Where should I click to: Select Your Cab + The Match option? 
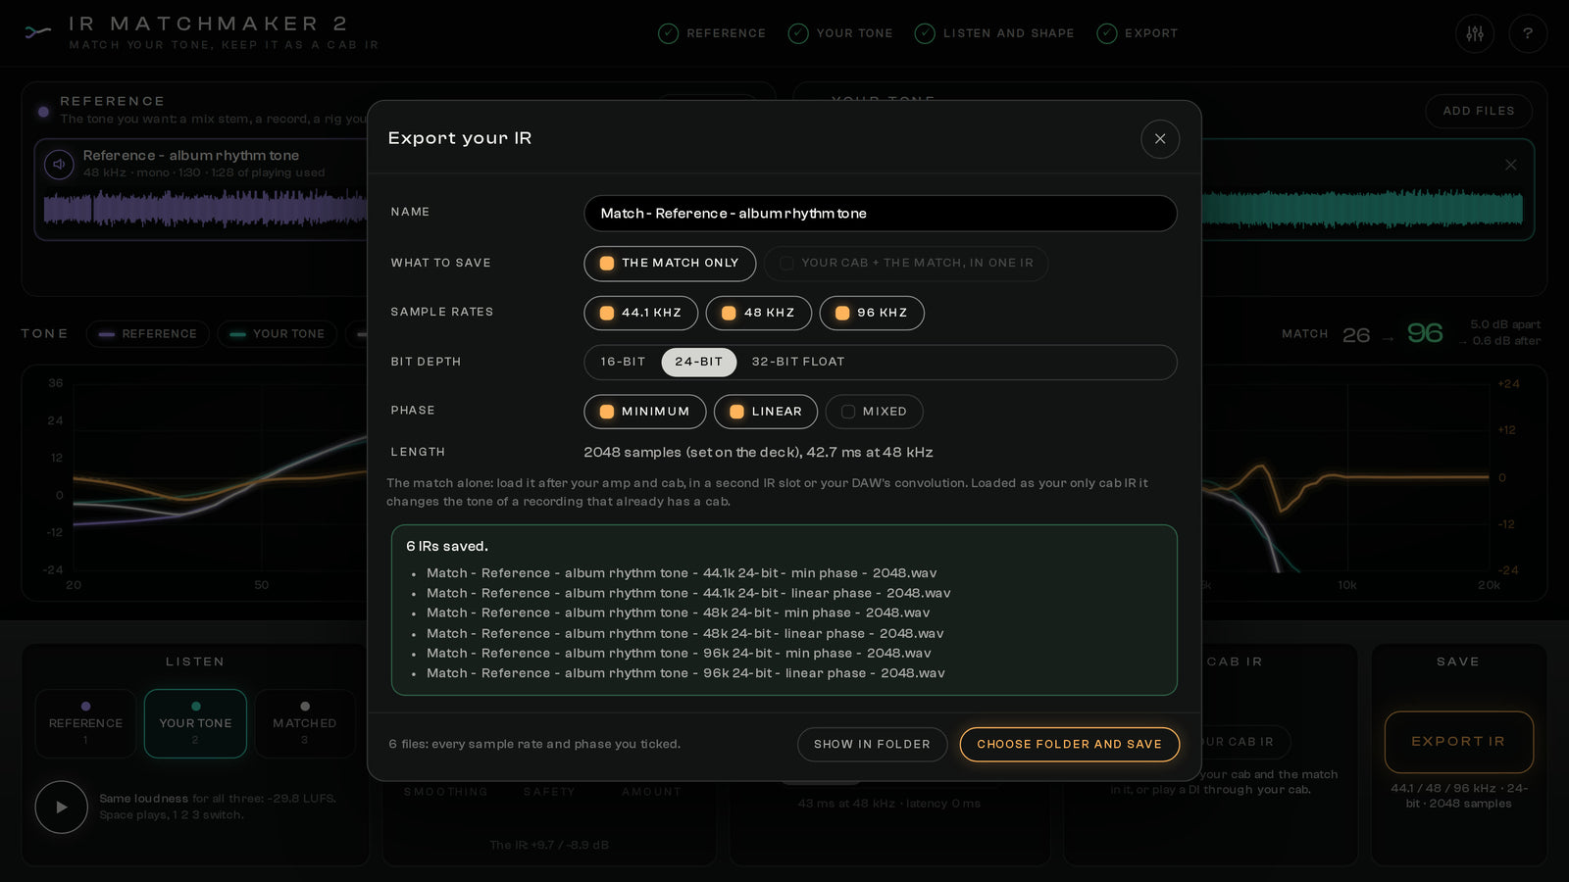point(906,264)
